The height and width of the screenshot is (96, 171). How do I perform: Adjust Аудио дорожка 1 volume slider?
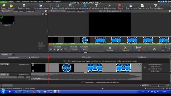(10, 77)
